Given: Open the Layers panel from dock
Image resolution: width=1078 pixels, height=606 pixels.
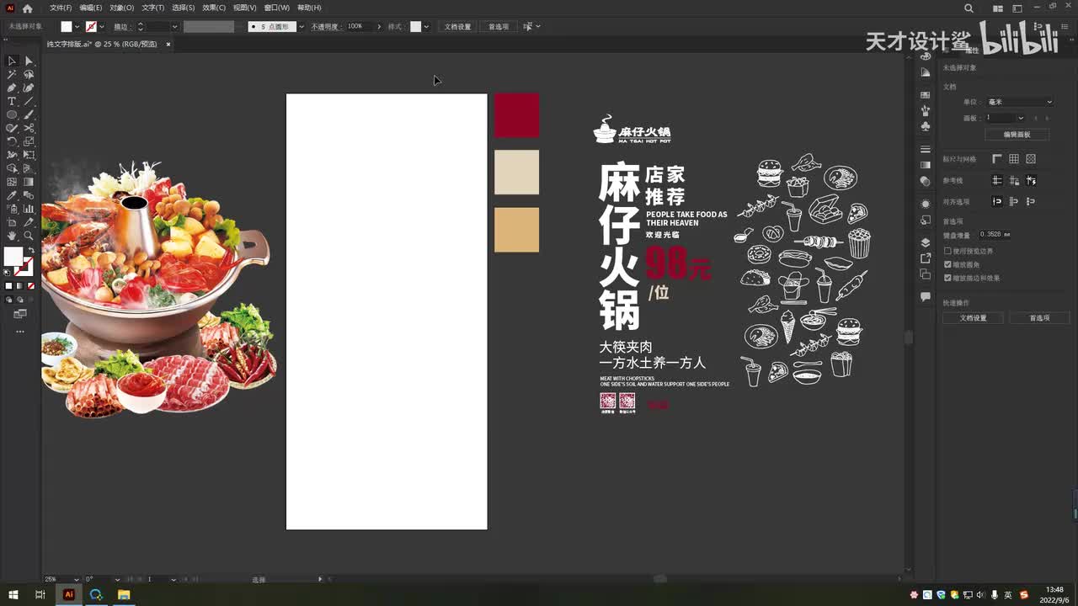Looking at the screenshot, I should (x=926, y=242).
